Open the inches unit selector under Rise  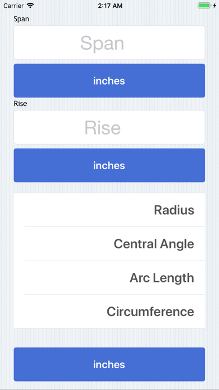109,165
